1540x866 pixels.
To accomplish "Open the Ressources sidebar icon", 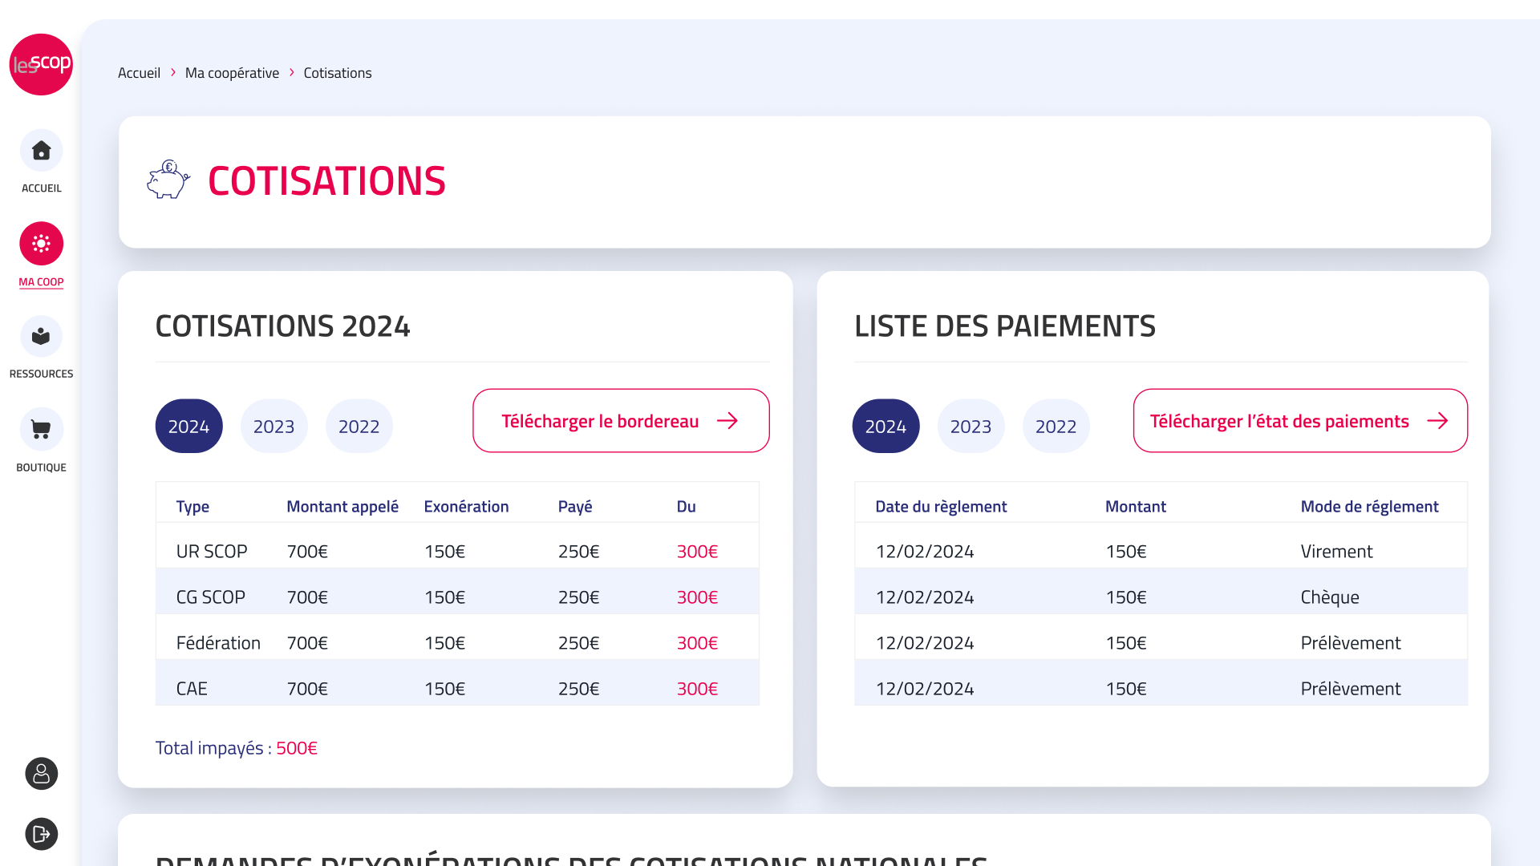I will point(41,337).
